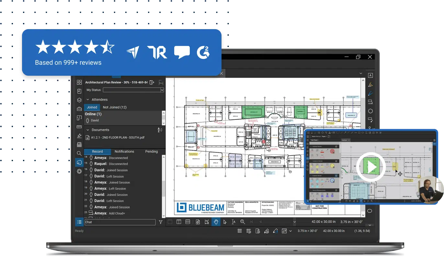Switch to the Pending tab
Screen dimensions: 444x267
(152, 151)
